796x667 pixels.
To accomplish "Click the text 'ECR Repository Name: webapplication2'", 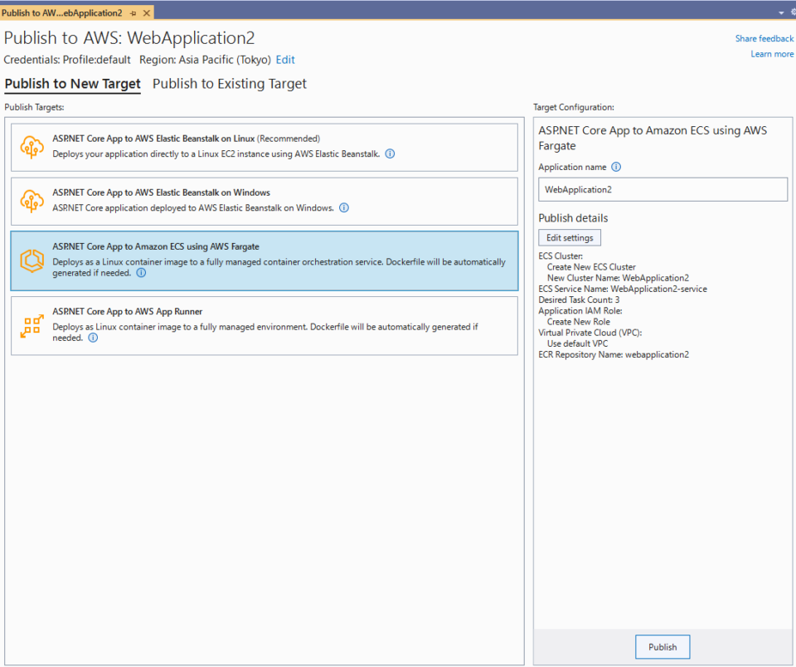I will pyautogui.click(x=614, y=354).
